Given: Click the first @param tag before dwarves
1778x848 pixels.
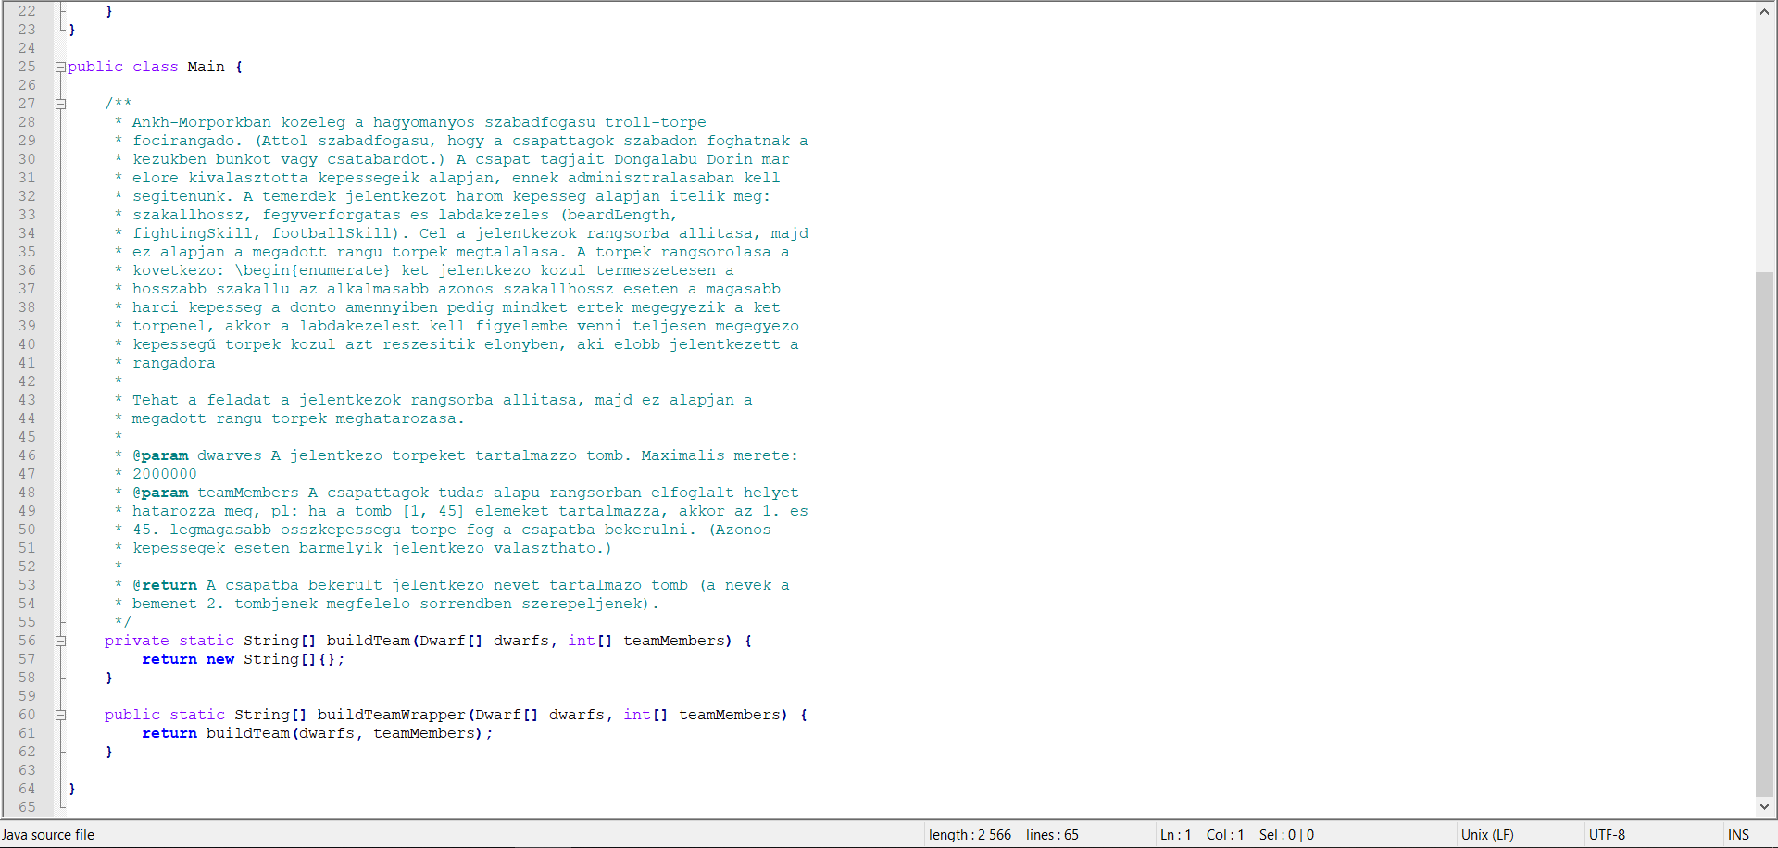Looking at the screenshot, I should pyautogui.click(x=160, y=455).
